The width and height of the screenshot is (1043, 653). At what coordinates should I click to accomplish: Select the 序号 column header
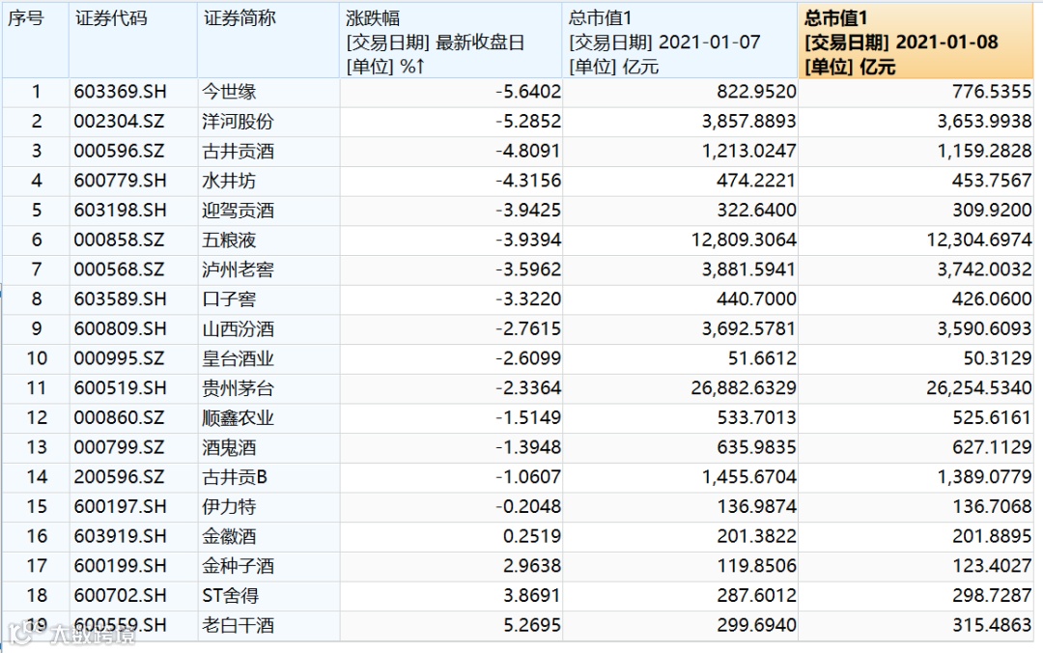click(36, 41)
